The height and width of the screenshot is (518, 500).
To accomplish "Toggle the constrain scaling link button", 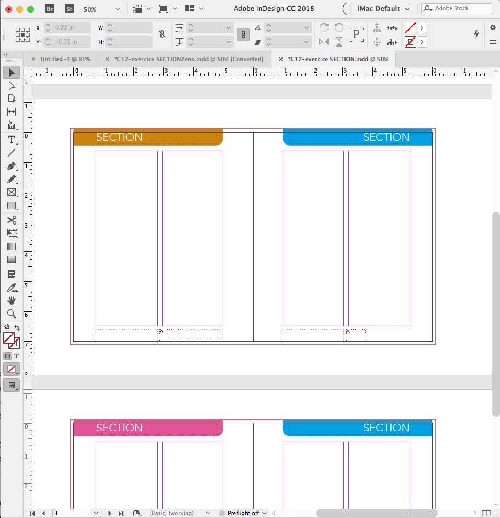I will (243, 34).
